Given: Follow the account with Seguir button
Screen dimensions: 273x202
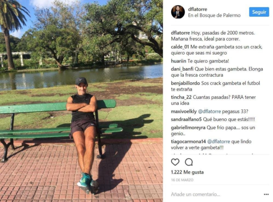Looking at the screenshot, I should pyautogui.click(x=259, y=12).
